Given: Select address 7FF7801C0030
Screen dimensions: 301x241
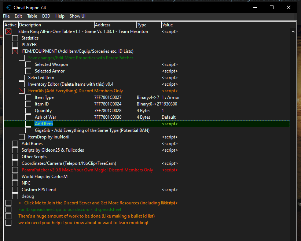Looking at the screenshot, I should point(108,117).
